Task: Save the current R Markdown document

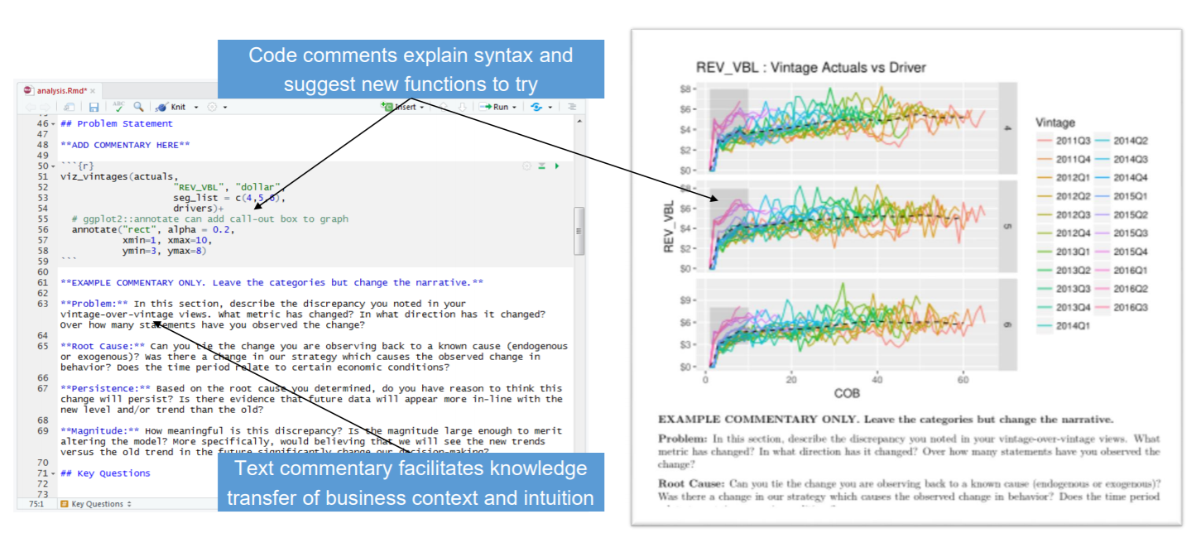Action: point(94,107)
